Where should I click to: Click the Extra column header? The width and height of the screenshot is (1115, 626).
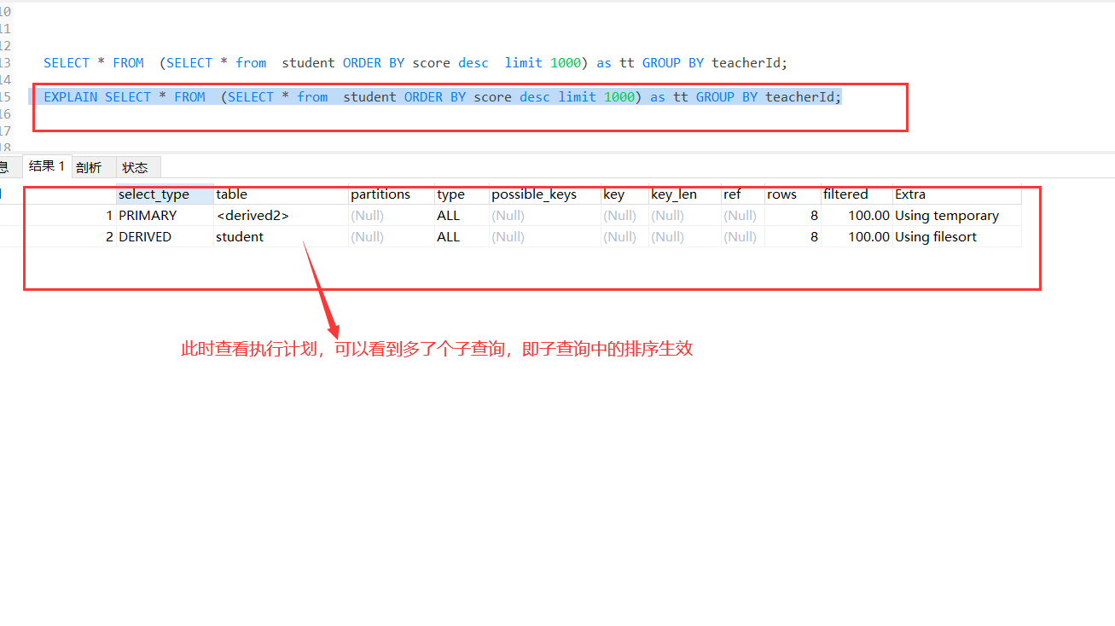tap(956, 194)
